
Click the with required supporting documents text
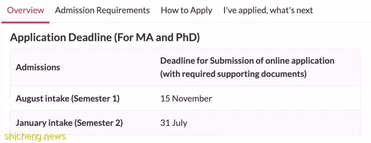point(234,74)
